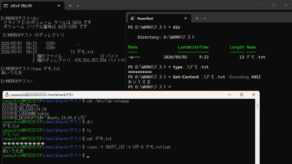Maximize the Command Prompt window
This screenshot has height=164, width=292.
(274, 5)
